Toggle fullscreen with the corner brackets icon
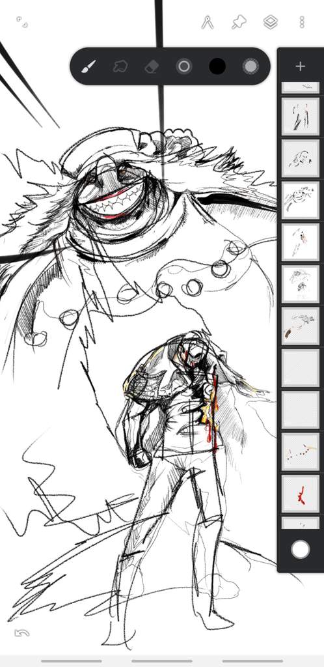 click(22, 22)
